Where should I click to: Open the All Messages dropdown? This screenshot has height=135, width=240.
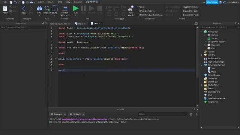58,114
